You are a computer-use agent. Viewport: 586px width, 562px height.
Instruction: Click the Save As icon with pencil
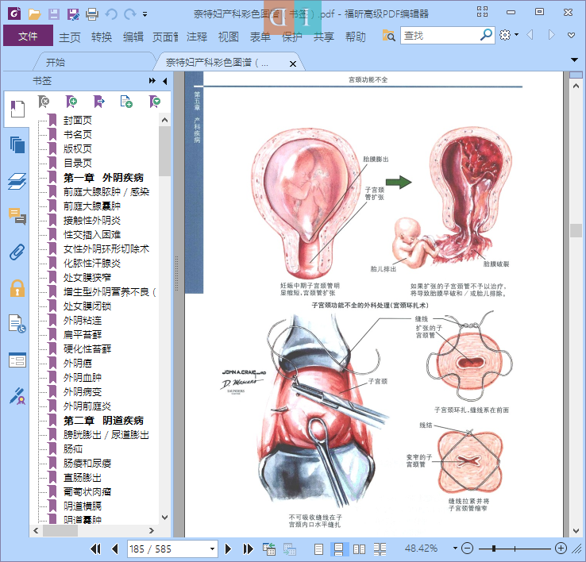pyautogui.click(x=73, y=14)
